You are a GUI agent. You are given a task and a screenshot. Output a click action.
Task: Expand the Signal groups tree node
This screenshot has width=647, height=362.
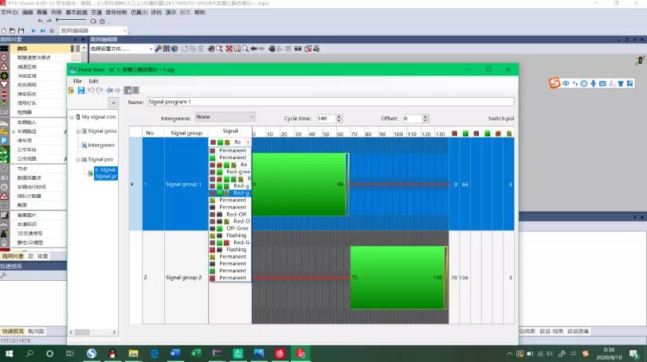click(78, 131)
